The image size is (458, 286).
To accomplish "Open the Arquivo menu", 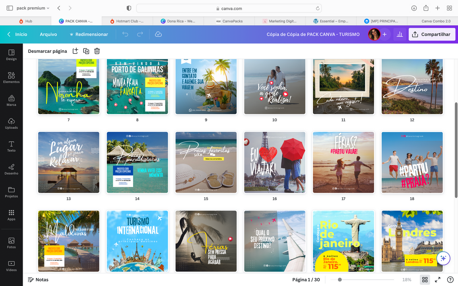I will pos(48,35).
